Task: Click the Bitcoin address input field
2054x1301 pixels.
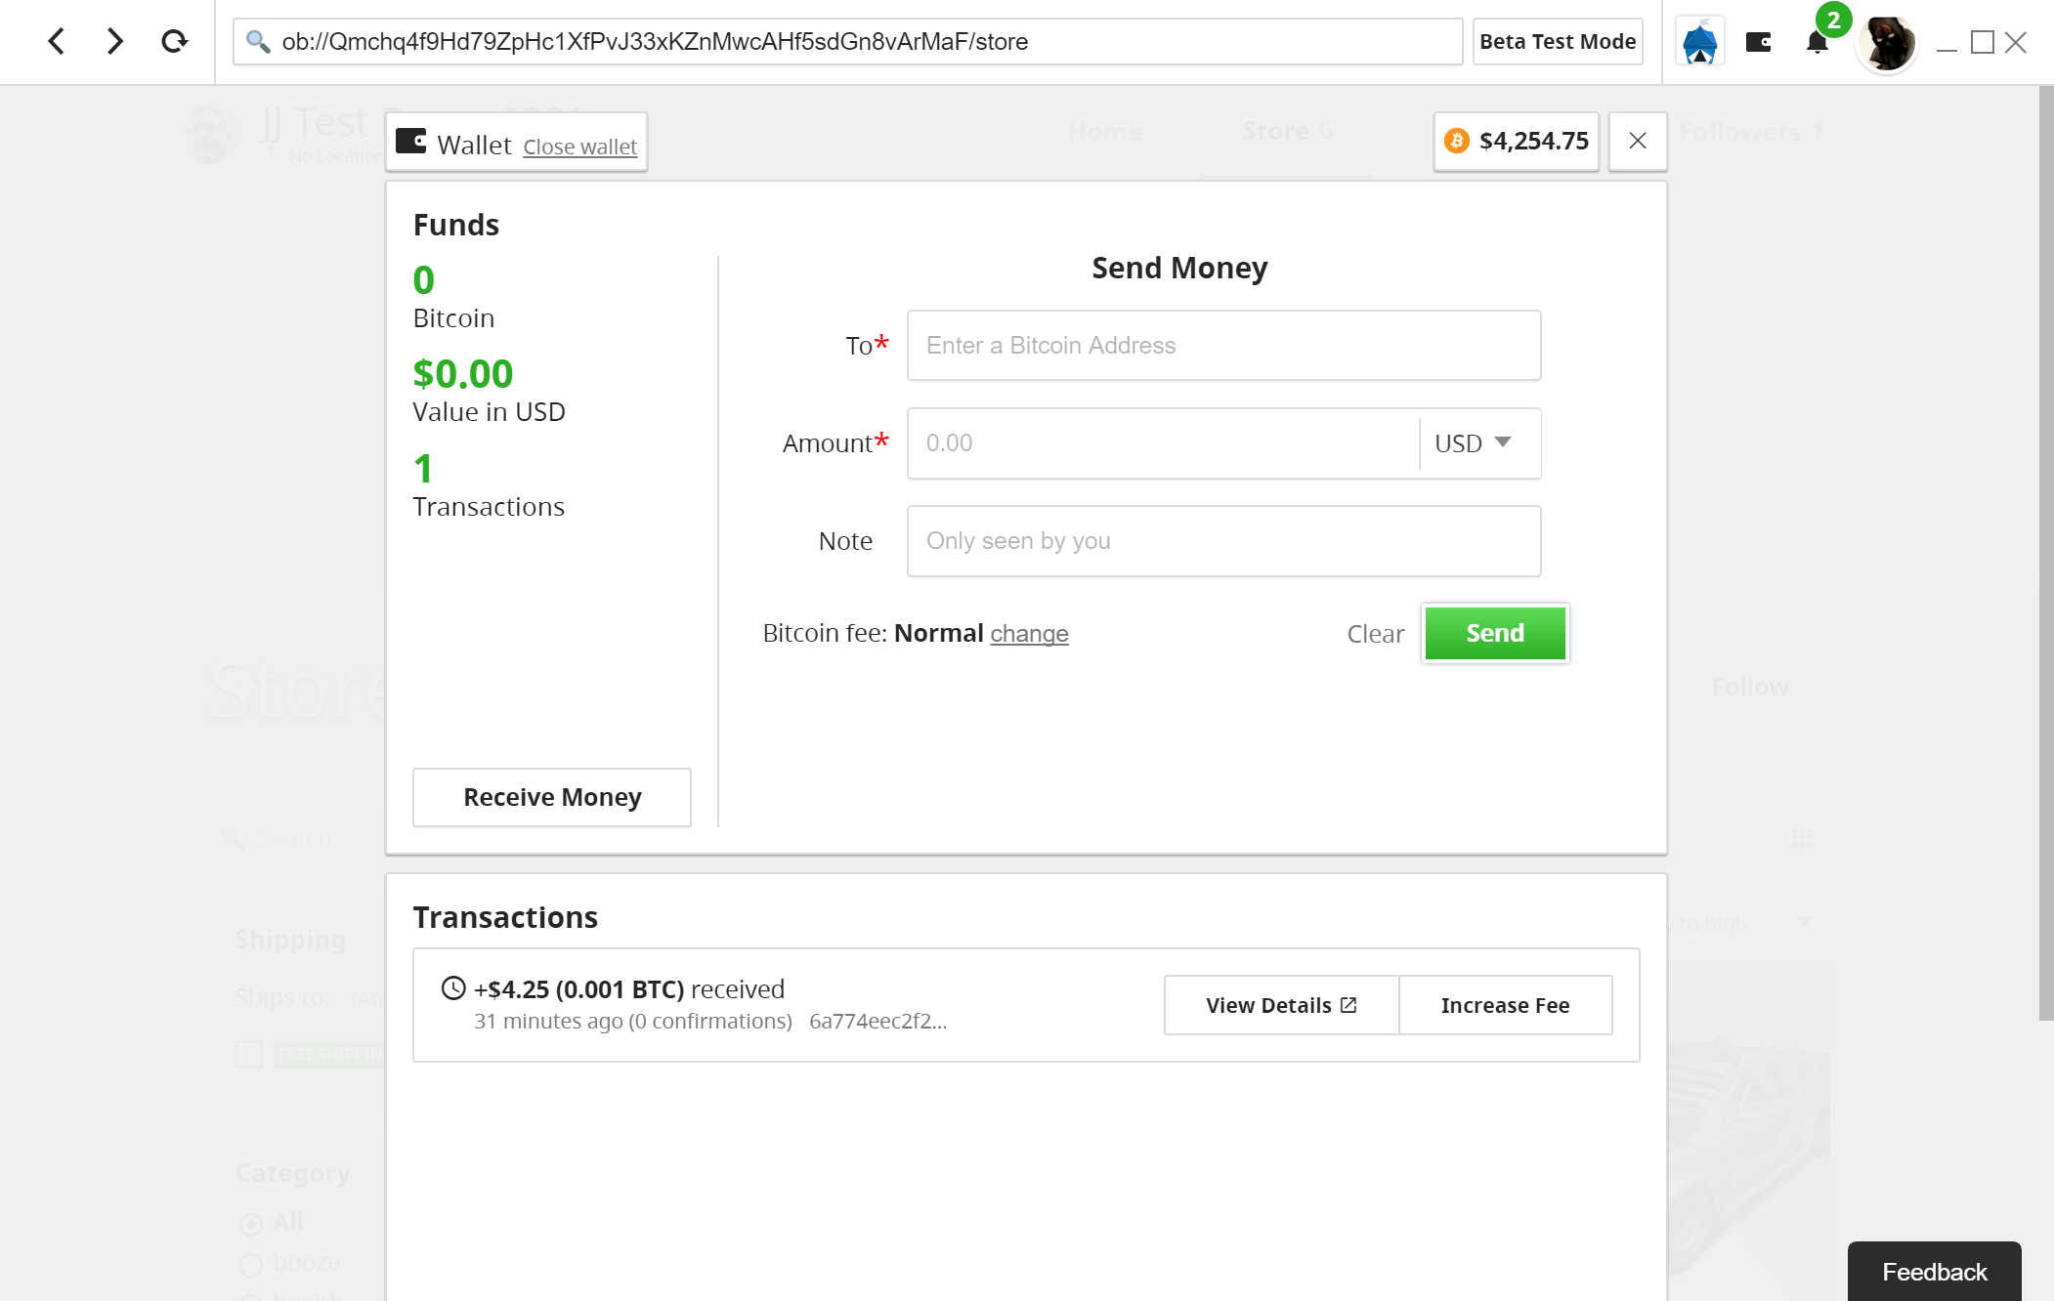Action: tap(1222, 345)
